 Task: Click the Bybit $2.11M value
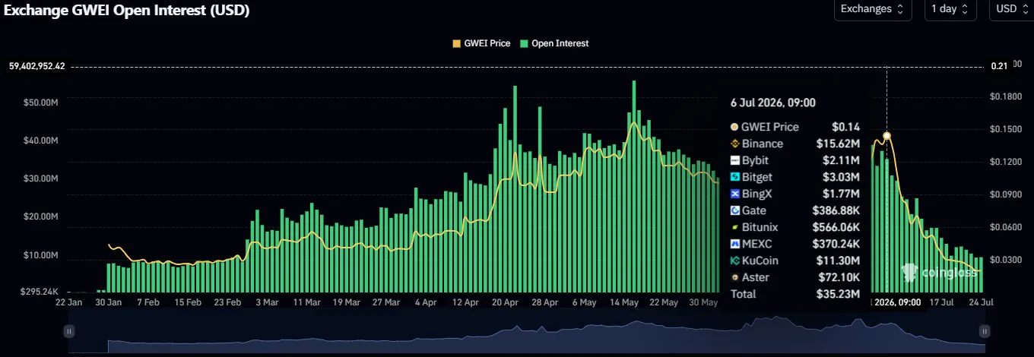click(x=843, y=160)
